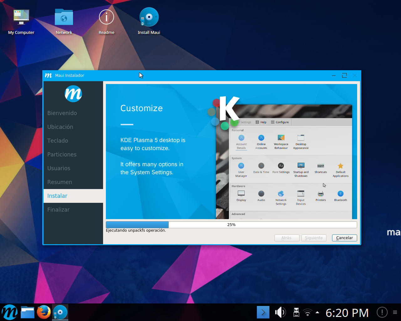Click the Desktop Appearance icon in slideshow
This screenshot has height=321, width=401.
coord(301,142)
